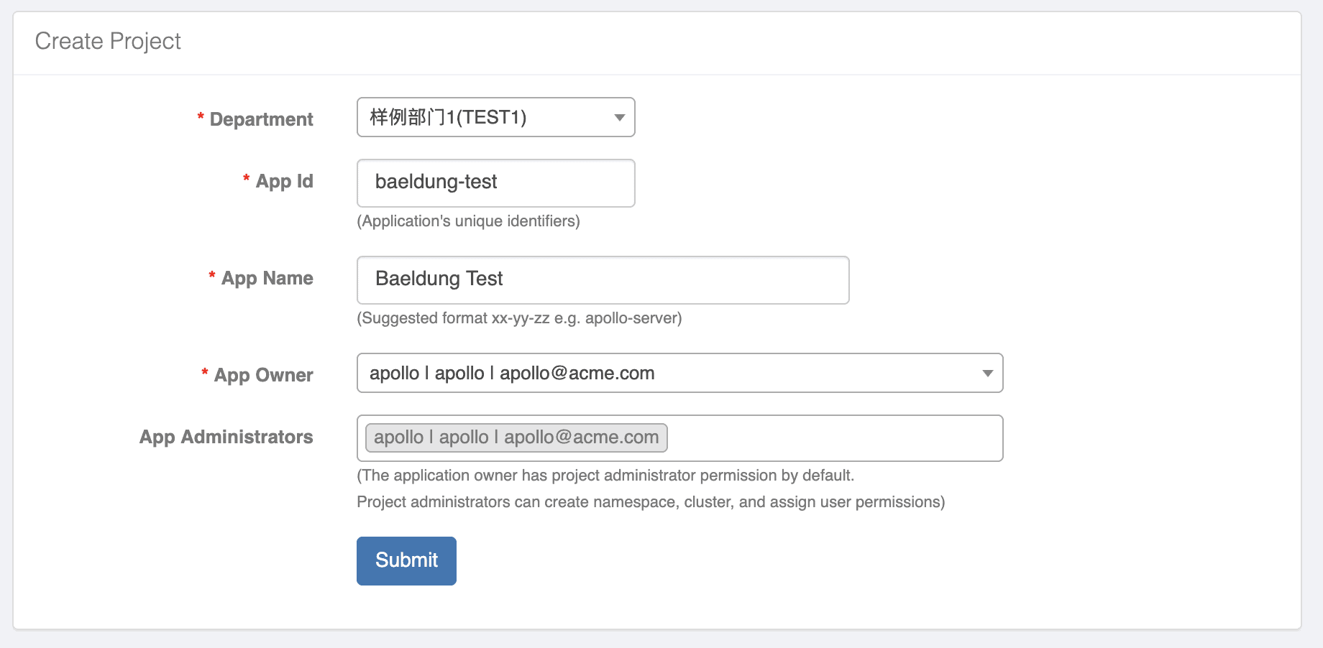This screenshot has height=648, width=1323.
Task: Click the Department field label
Action: (261, 119)
